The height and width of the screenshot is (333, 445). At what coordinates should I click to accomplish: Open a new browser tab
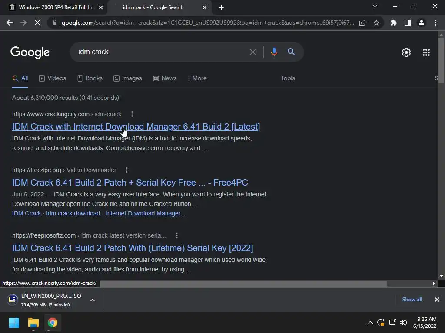(221, 8)
